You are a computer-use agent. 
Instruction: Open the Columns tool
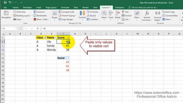[39, 12]
